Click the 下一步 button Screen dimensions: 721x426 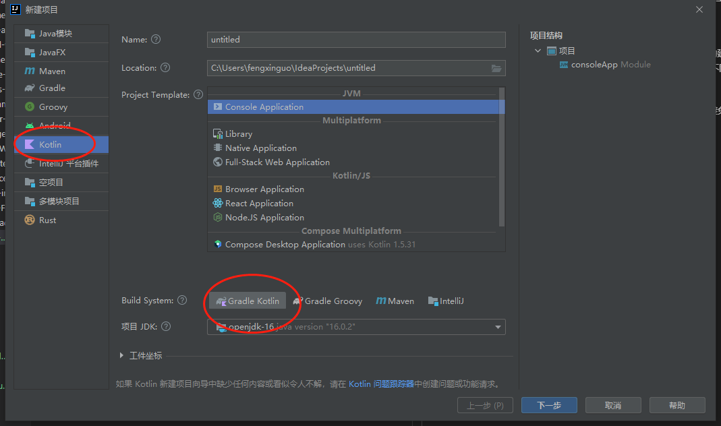[x=549, y=405]
